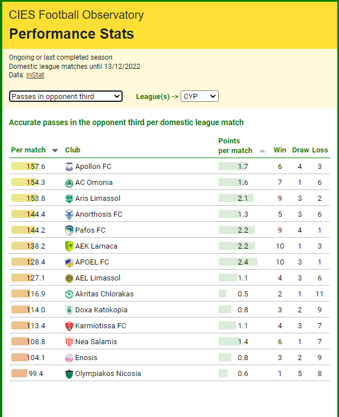Image resolution: width=339 pixels, height=417 pixels.
Task: Click the Aris Limassol club logo
Action: 69,199
